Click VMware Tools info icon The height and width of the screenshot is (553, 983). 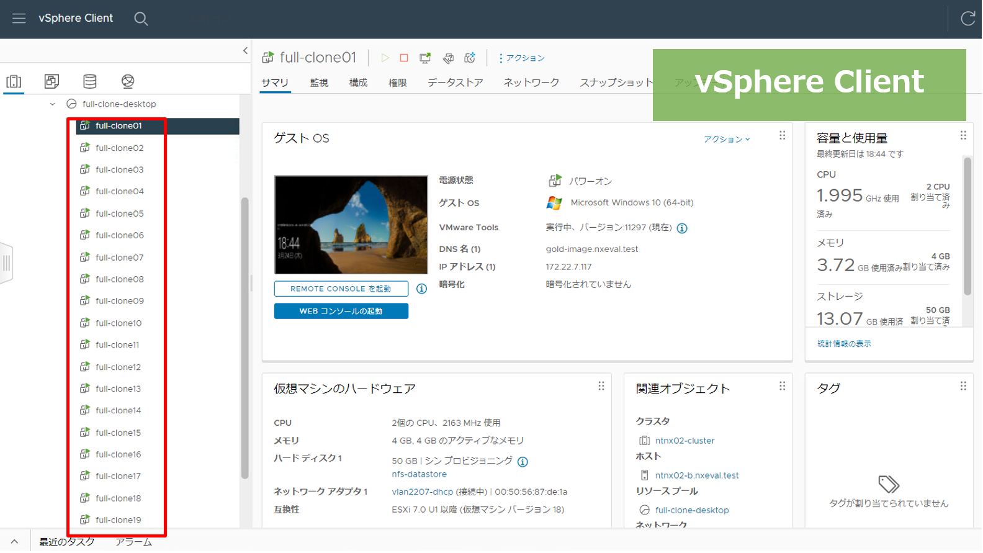pyautogui.click(x=682, y=228)
